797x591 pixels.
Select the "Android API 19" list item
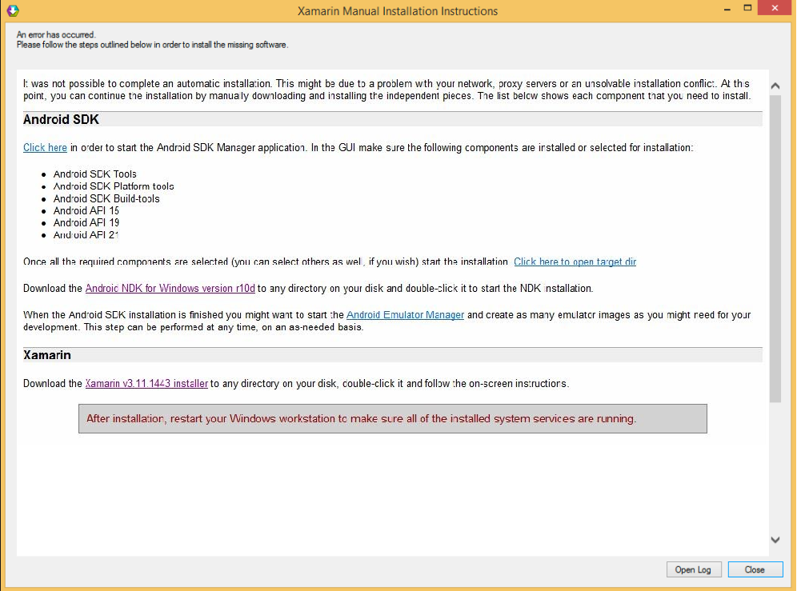click(x=86, y=222)
